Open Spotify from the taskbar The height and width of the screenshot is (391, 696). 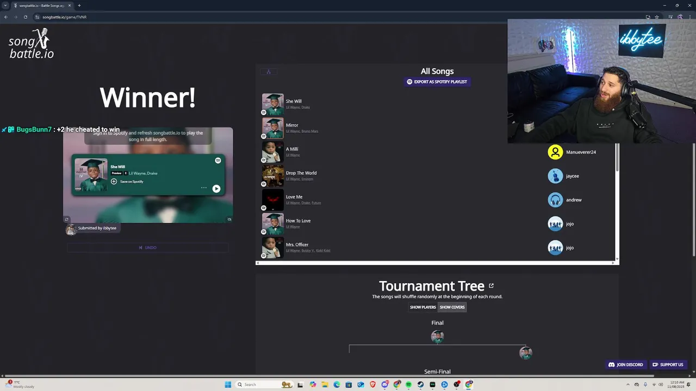pos(408,384)
